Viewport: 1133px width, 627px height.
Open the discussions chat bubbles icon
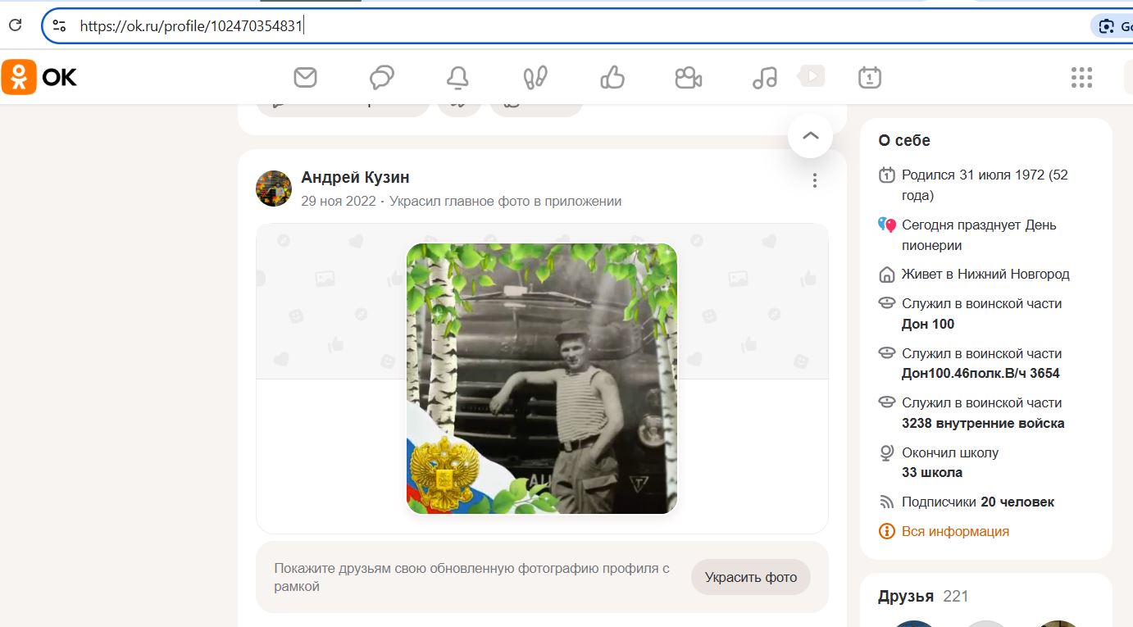click(x=382, y=78)
